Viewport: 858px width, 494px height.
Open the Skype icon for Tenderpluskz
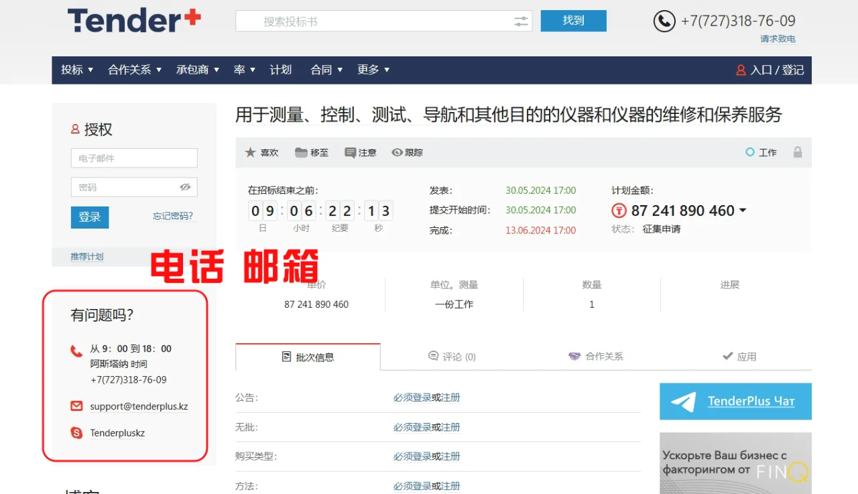click(x=76, y=432)
